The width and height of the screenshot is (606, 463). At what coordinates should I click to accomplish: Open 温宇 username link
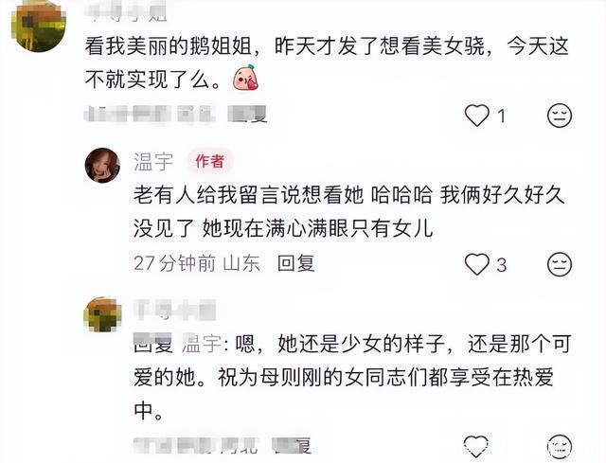[x=153, y=161]
